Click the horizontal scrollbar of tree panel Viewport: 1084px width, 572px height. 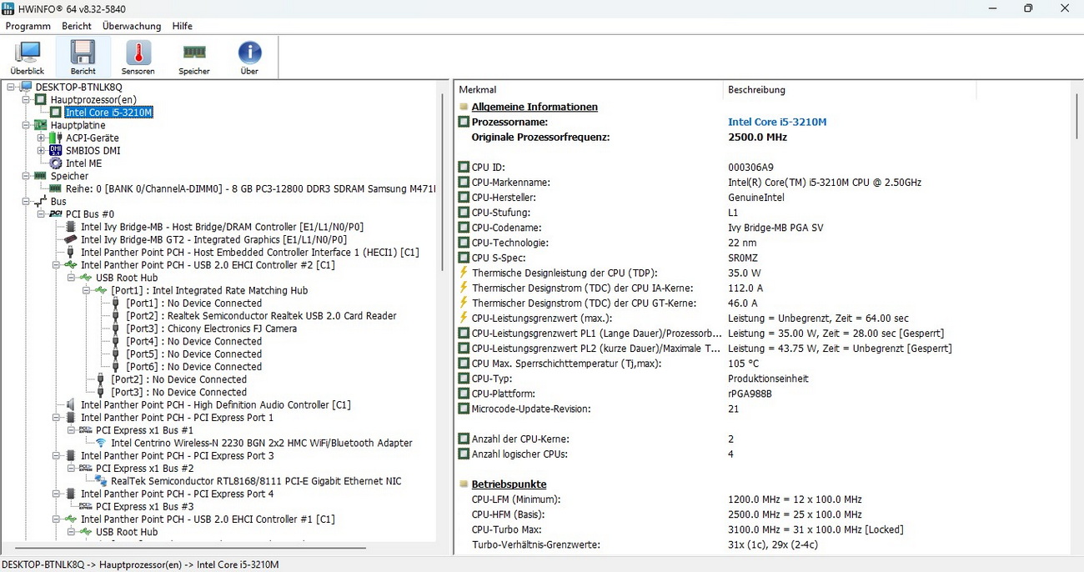coord(190,549)
